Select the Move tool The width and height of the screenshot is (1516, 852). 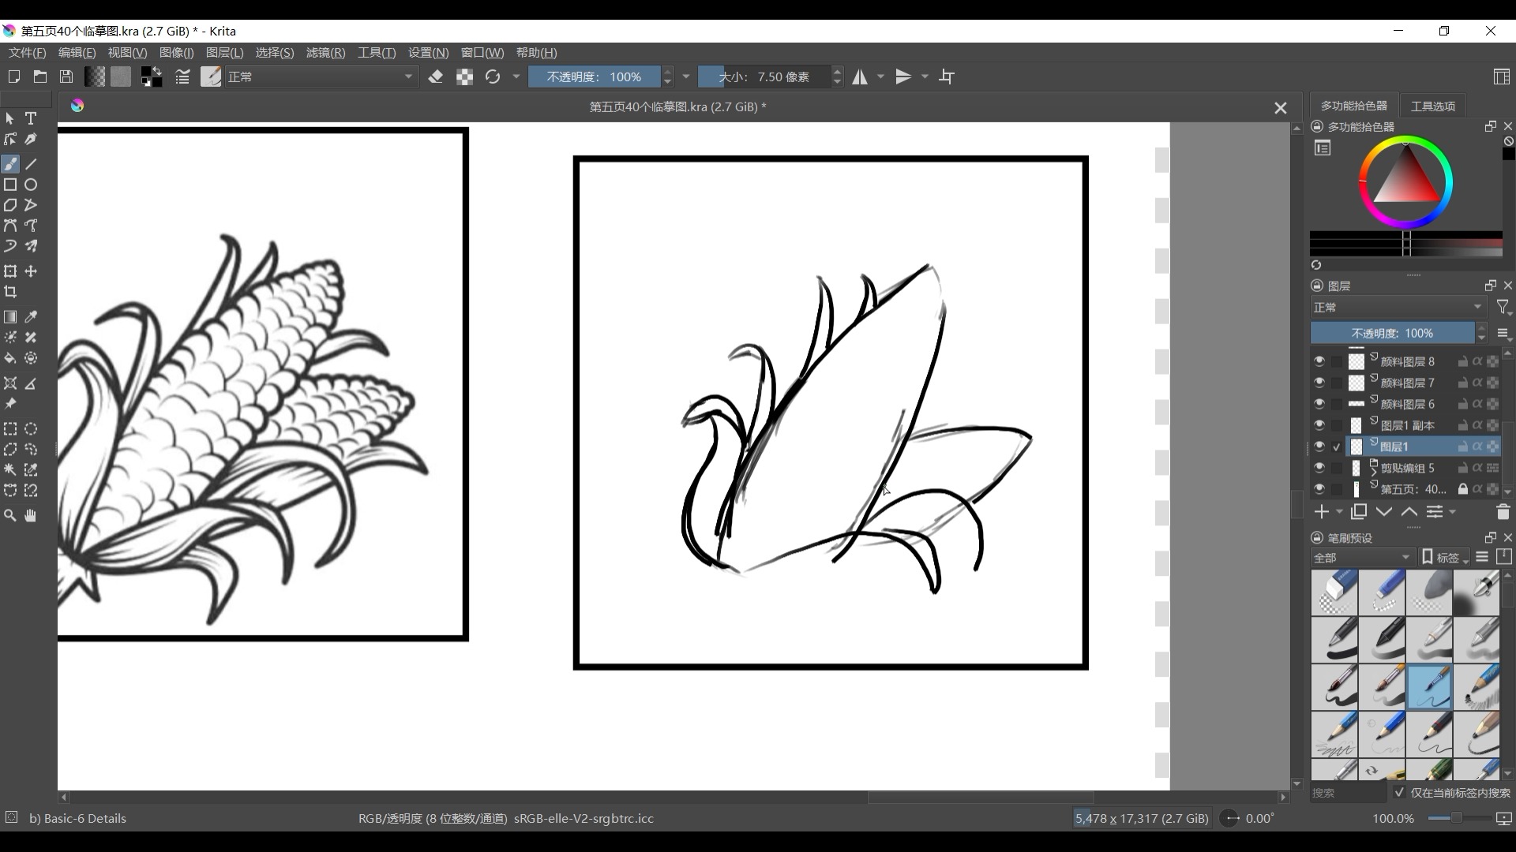(31, 271)
